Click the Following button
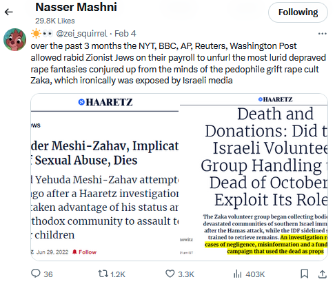Viewport: 335px width, 284px height. (298, 12)
